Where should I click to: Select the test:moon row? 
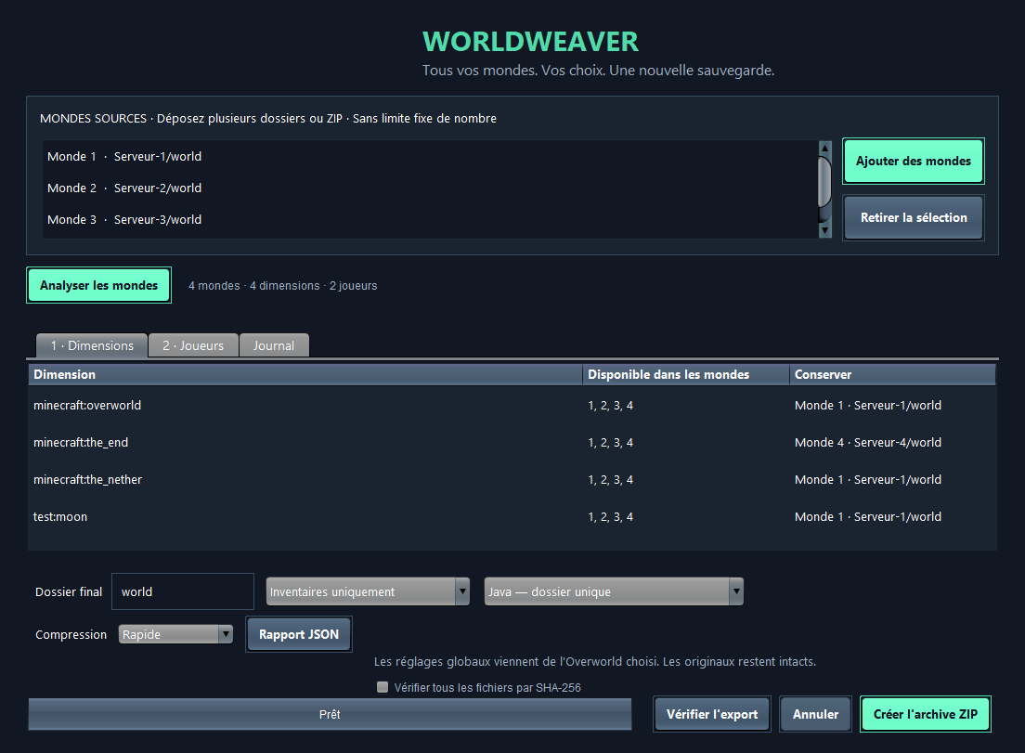click(x=512, y=517)
